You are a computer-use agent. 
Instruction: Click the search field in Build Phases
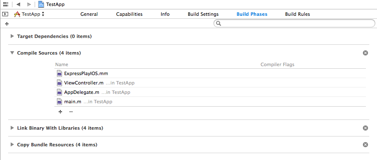coord(294,23)
